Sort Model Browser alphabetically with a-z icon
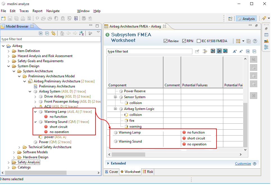 pos(81,33)
